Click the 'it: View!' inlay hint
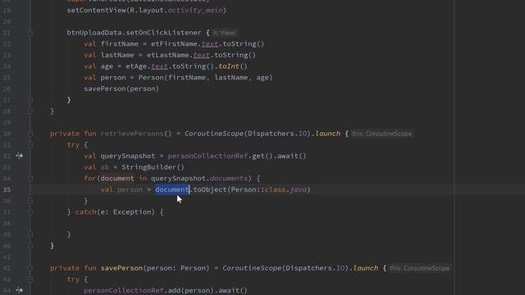This screenshot has height=295, width=525. tap(224, 33)
